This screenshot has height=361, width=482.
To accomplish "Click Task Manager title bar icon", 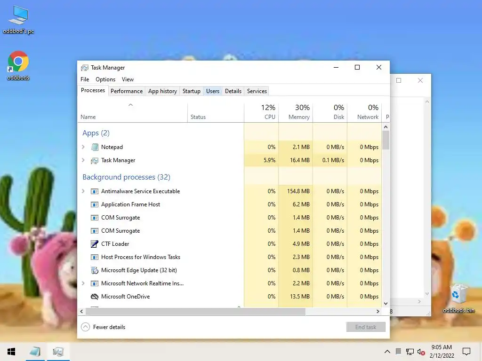I will 85,68.
